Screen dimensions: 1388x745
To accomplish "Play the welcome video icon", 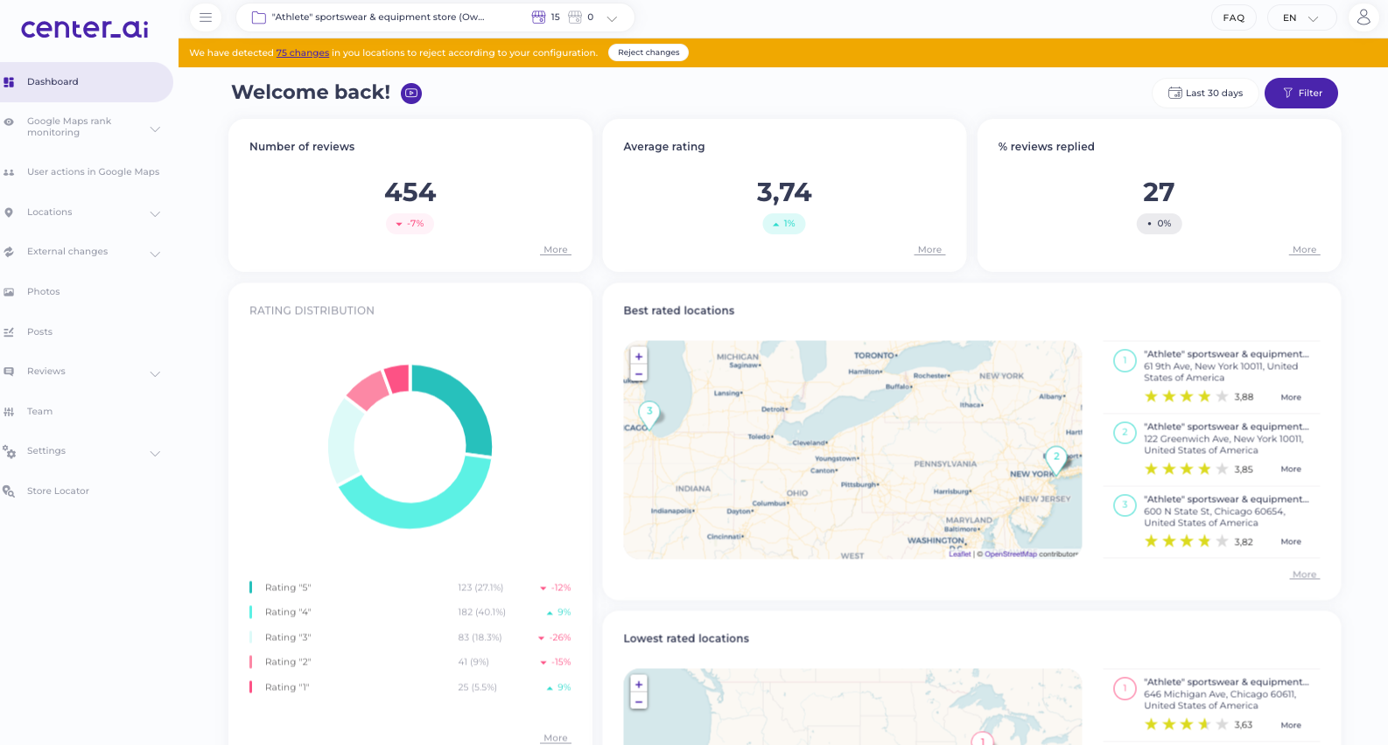I will 411,93.
